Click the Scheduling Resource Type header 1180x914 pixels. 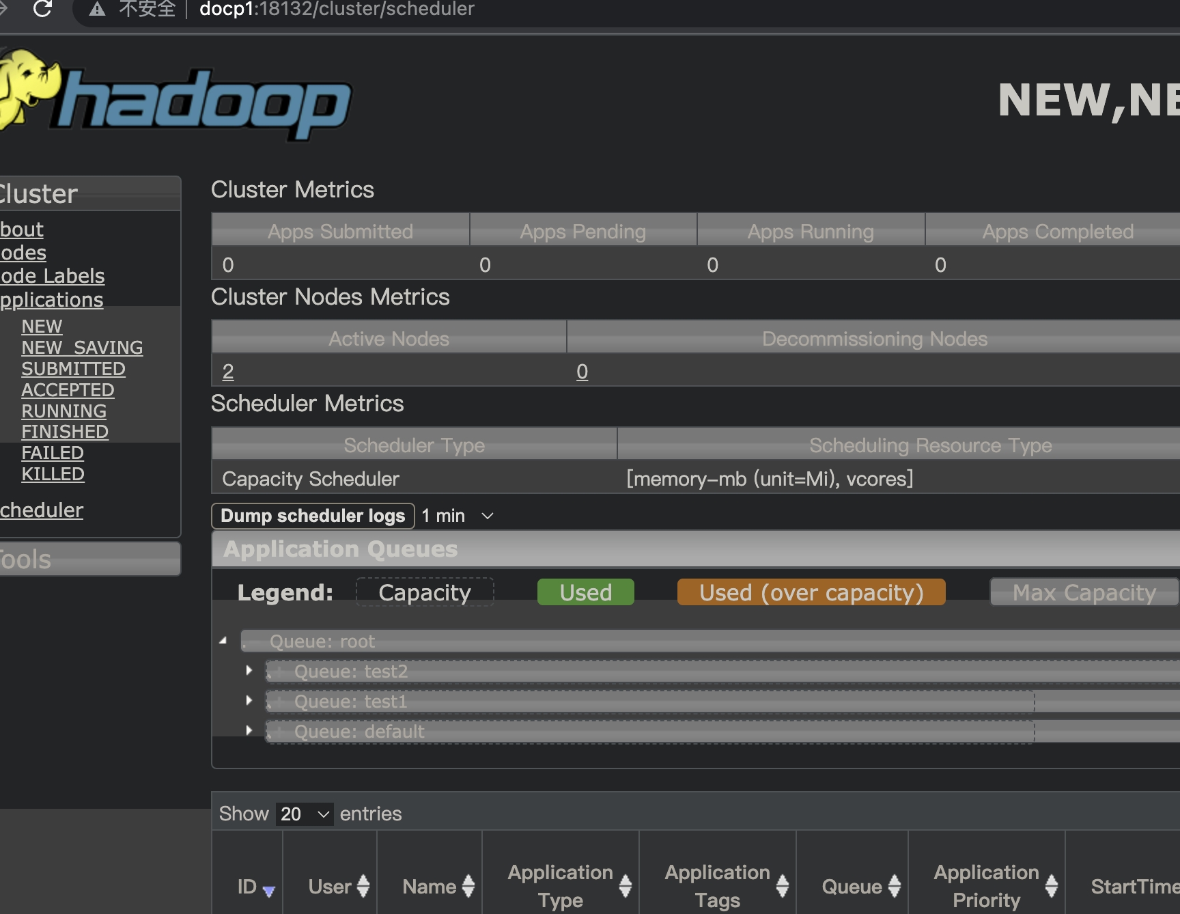tap(899, 445)
